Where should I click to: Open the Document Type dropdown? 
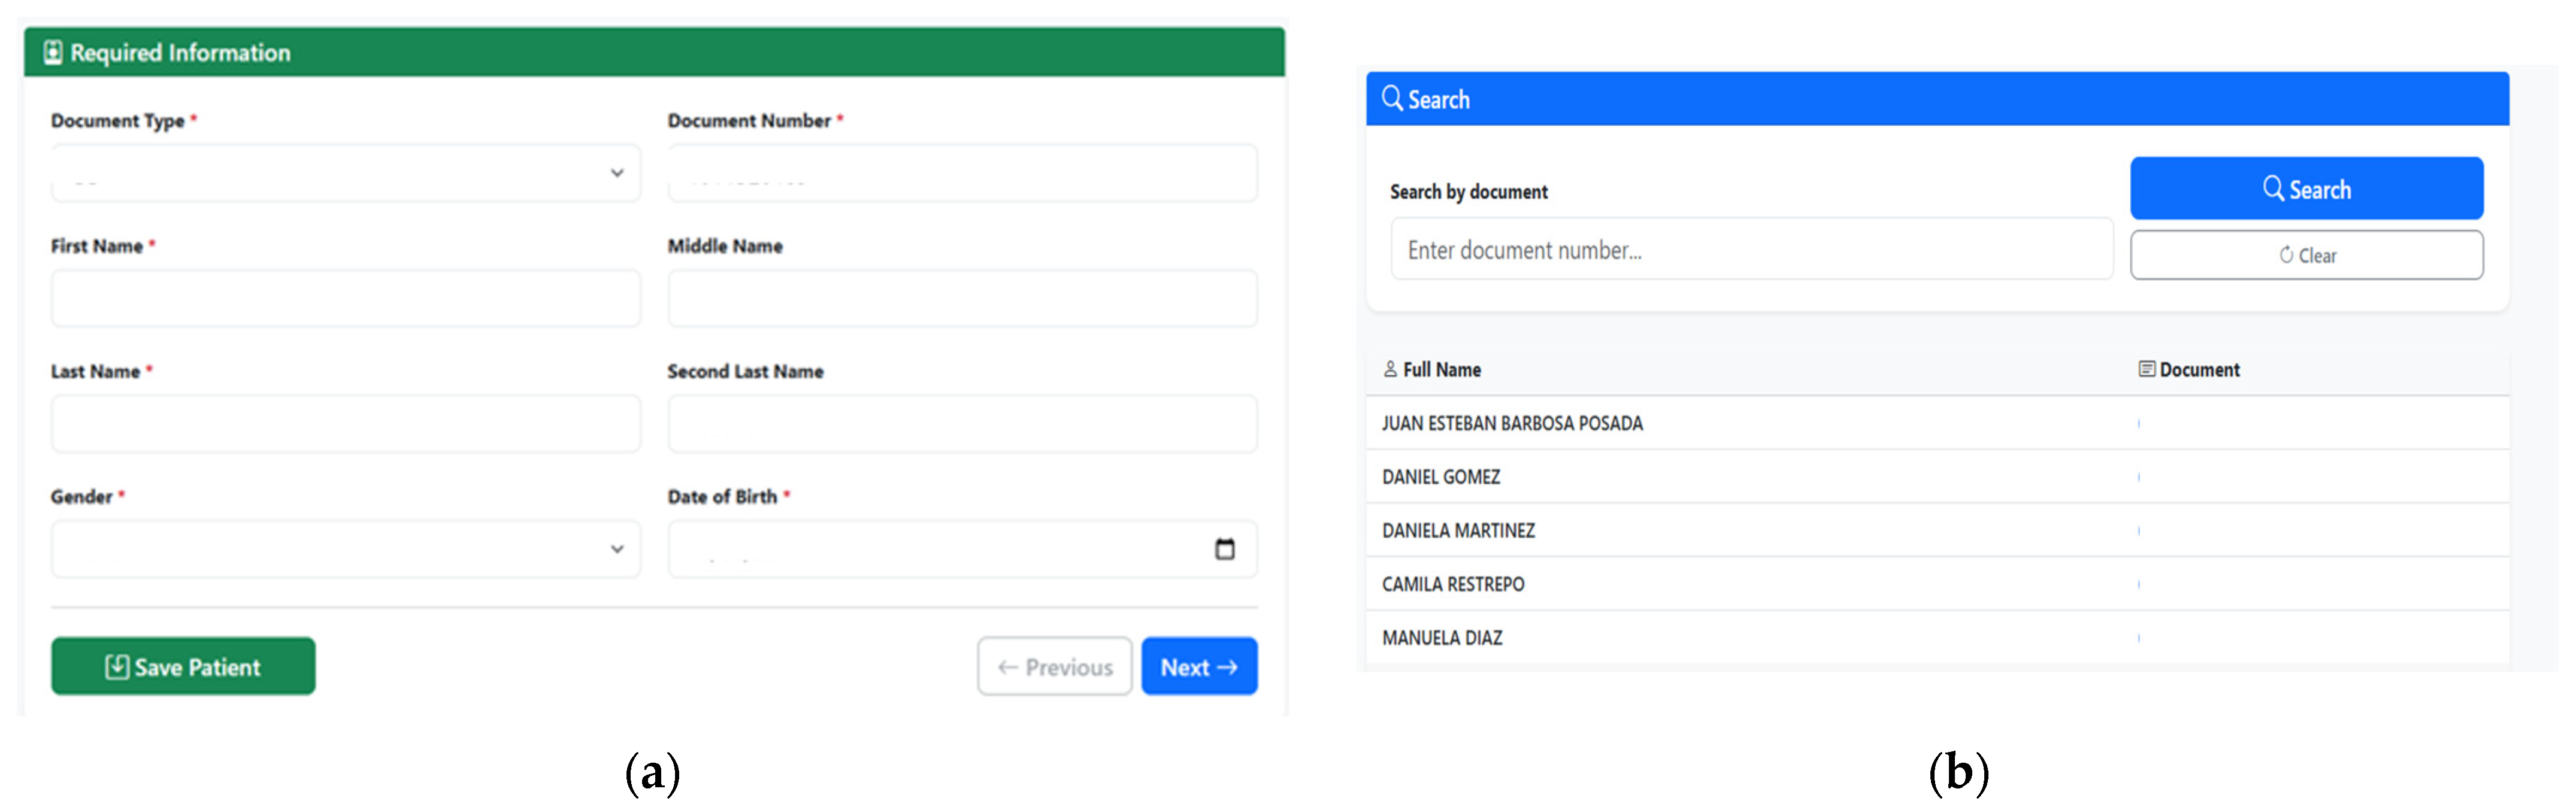coord(345,174)
